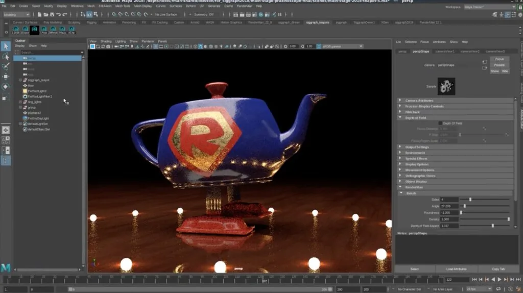Select the arrow Select tool in the toolbox
The image size is (523, 293).
[x=6, y=46]
